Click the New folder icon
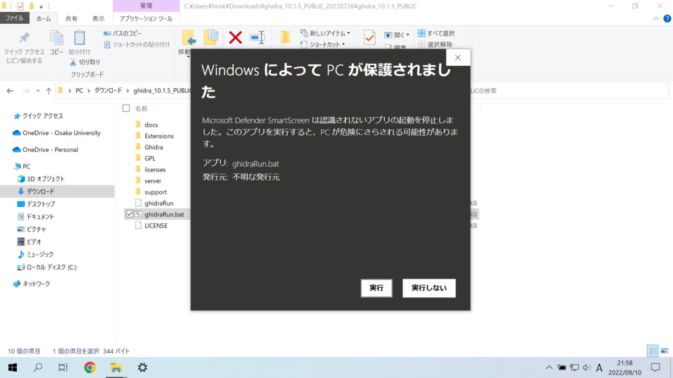The image size is (673, 378). tap(285, 38)
